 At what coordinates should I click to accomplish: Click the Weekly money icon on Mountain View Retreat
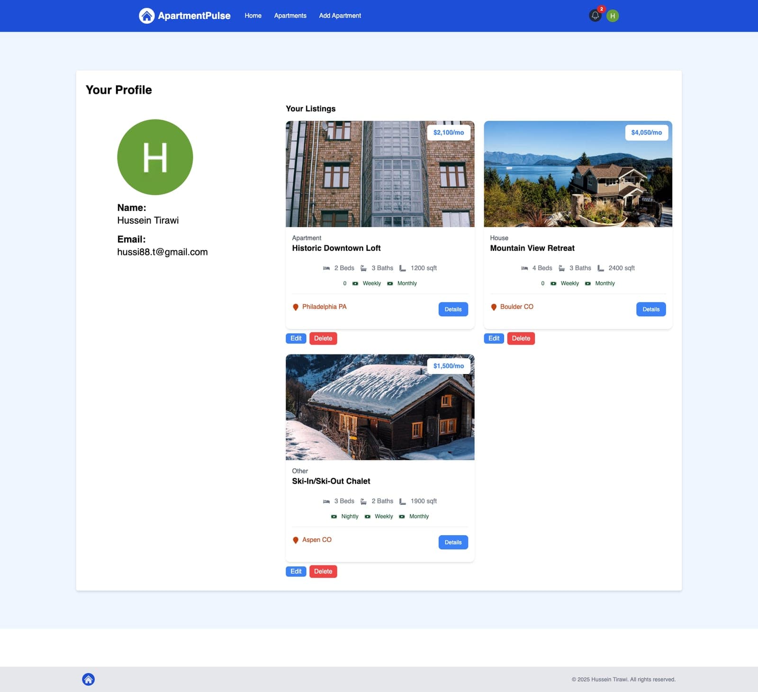click(x=553, y=283)
